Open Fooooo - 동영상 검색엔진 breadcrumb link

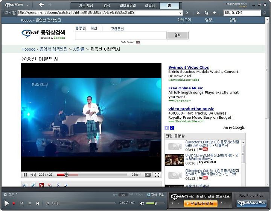tap(45, 49)
